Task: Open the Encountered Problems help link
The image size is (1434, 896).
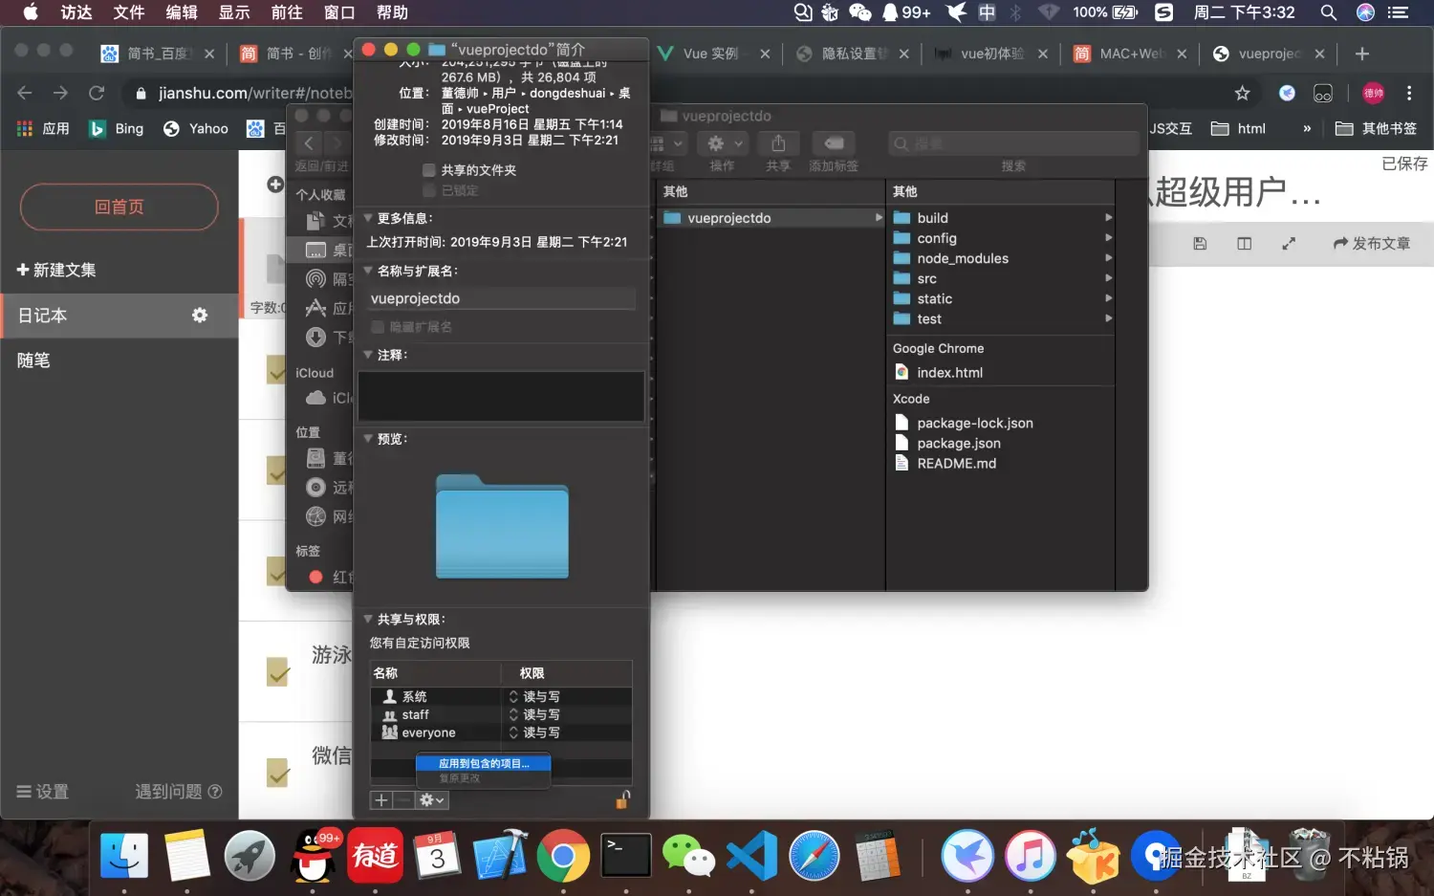Action: (x=179, y=792)
